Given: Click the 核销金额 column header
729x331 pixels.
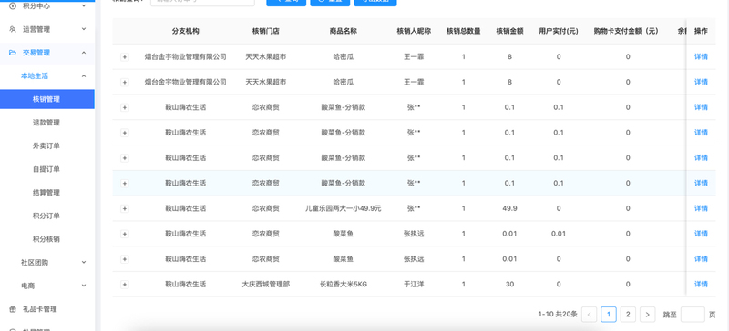Looking at the screenshot, I should [x=510, y=31].
